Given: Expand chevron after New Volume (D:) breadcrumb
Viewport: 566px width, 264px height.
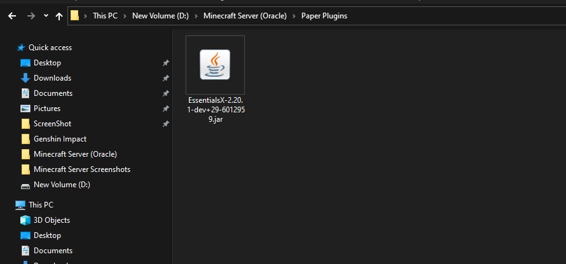Looking at the screenshot, I should (197, 16).
